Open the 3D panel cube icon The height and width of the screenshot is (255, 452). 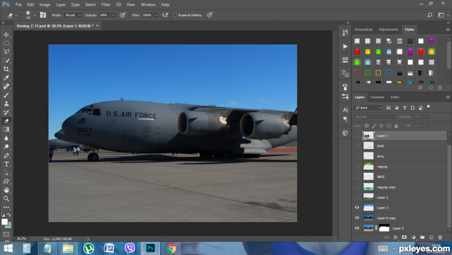(345, 133)
